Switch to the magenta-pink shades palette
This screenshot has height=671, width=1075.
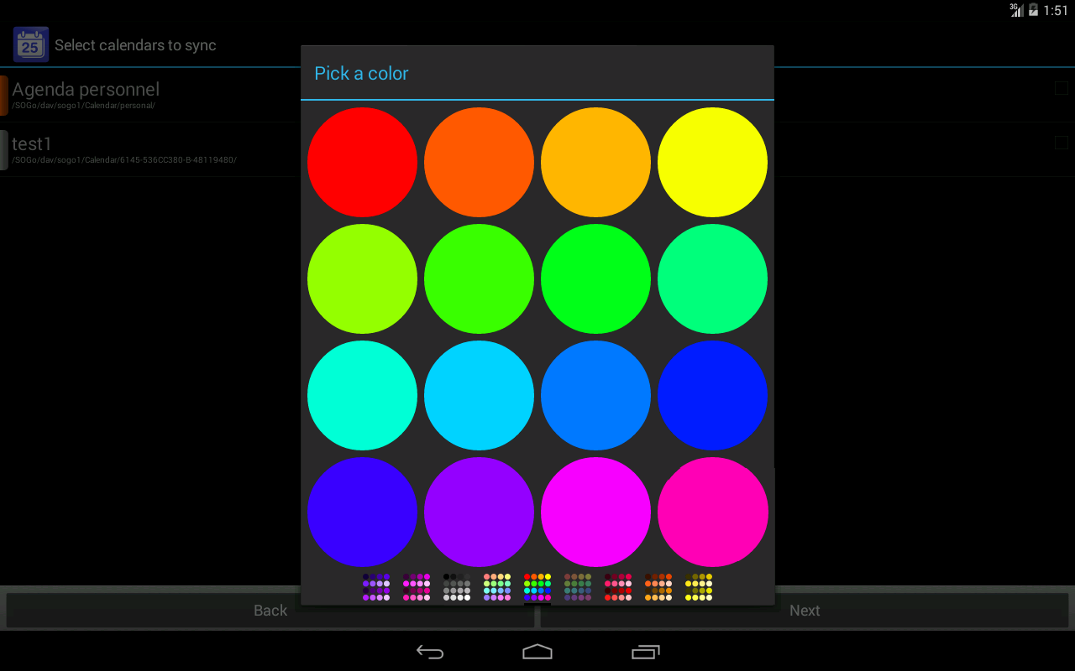(x=417, y=587)
